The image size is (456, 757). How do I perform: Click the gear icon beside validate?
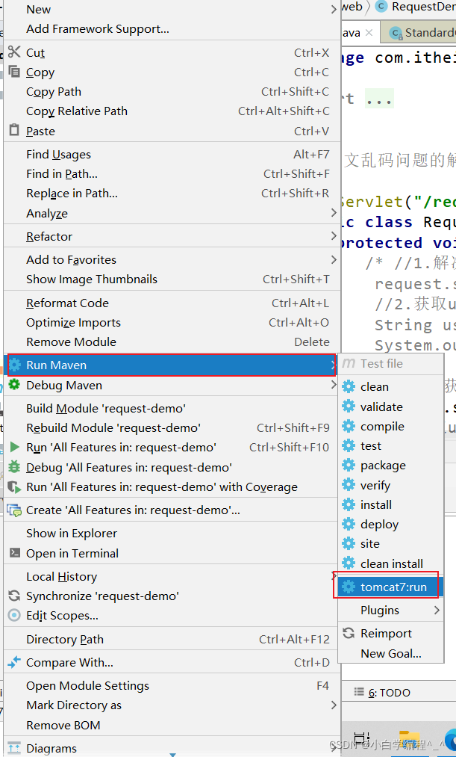349,407
